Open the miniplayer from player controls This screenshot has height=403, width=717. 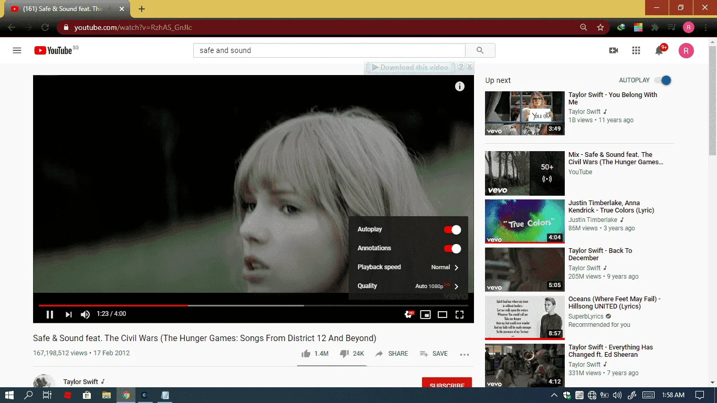click(x=426, y=314)
